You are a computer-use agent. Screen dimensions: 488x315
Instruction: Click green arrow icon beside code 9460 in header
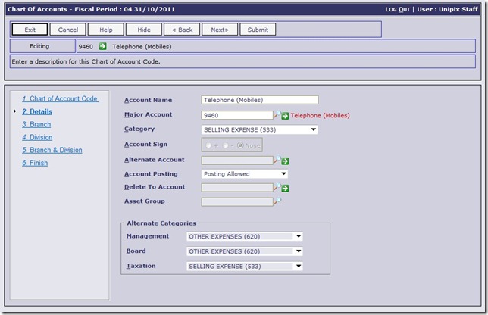103,47
